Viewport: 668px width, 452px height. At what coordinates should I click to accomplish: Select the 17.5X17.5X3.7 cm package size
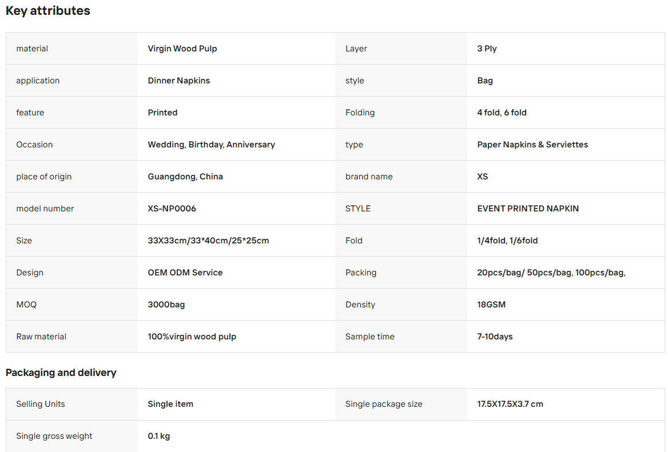(510, 404)
